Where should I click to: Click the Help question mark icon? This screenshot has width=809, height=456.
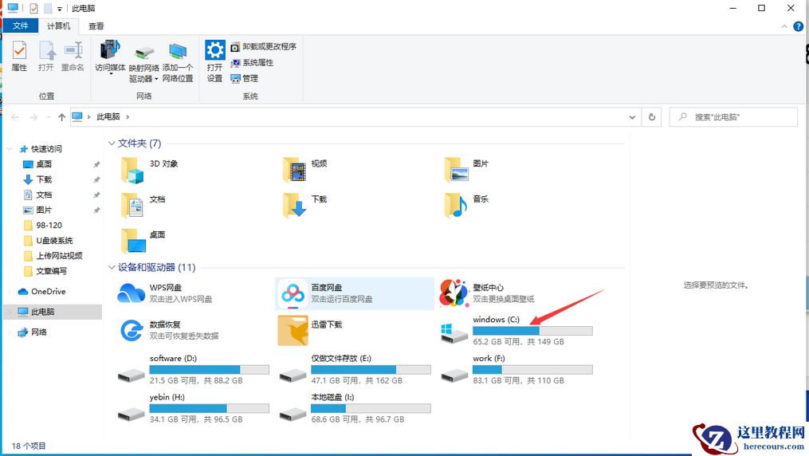pos(798,26)
